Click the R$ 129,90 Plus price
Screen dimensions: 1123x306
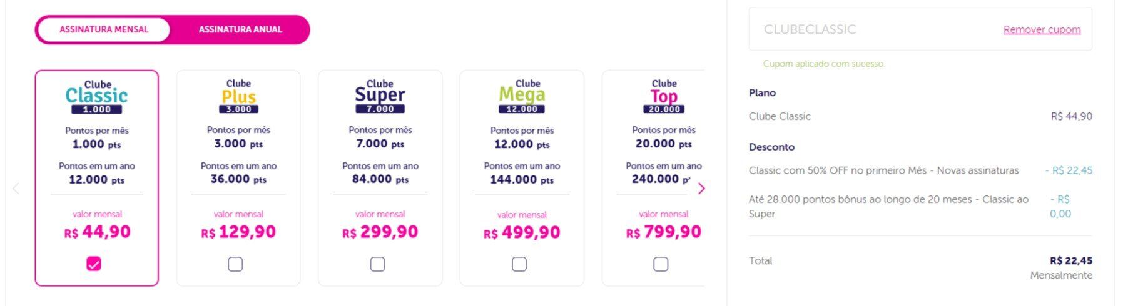[x=238, y=232]
